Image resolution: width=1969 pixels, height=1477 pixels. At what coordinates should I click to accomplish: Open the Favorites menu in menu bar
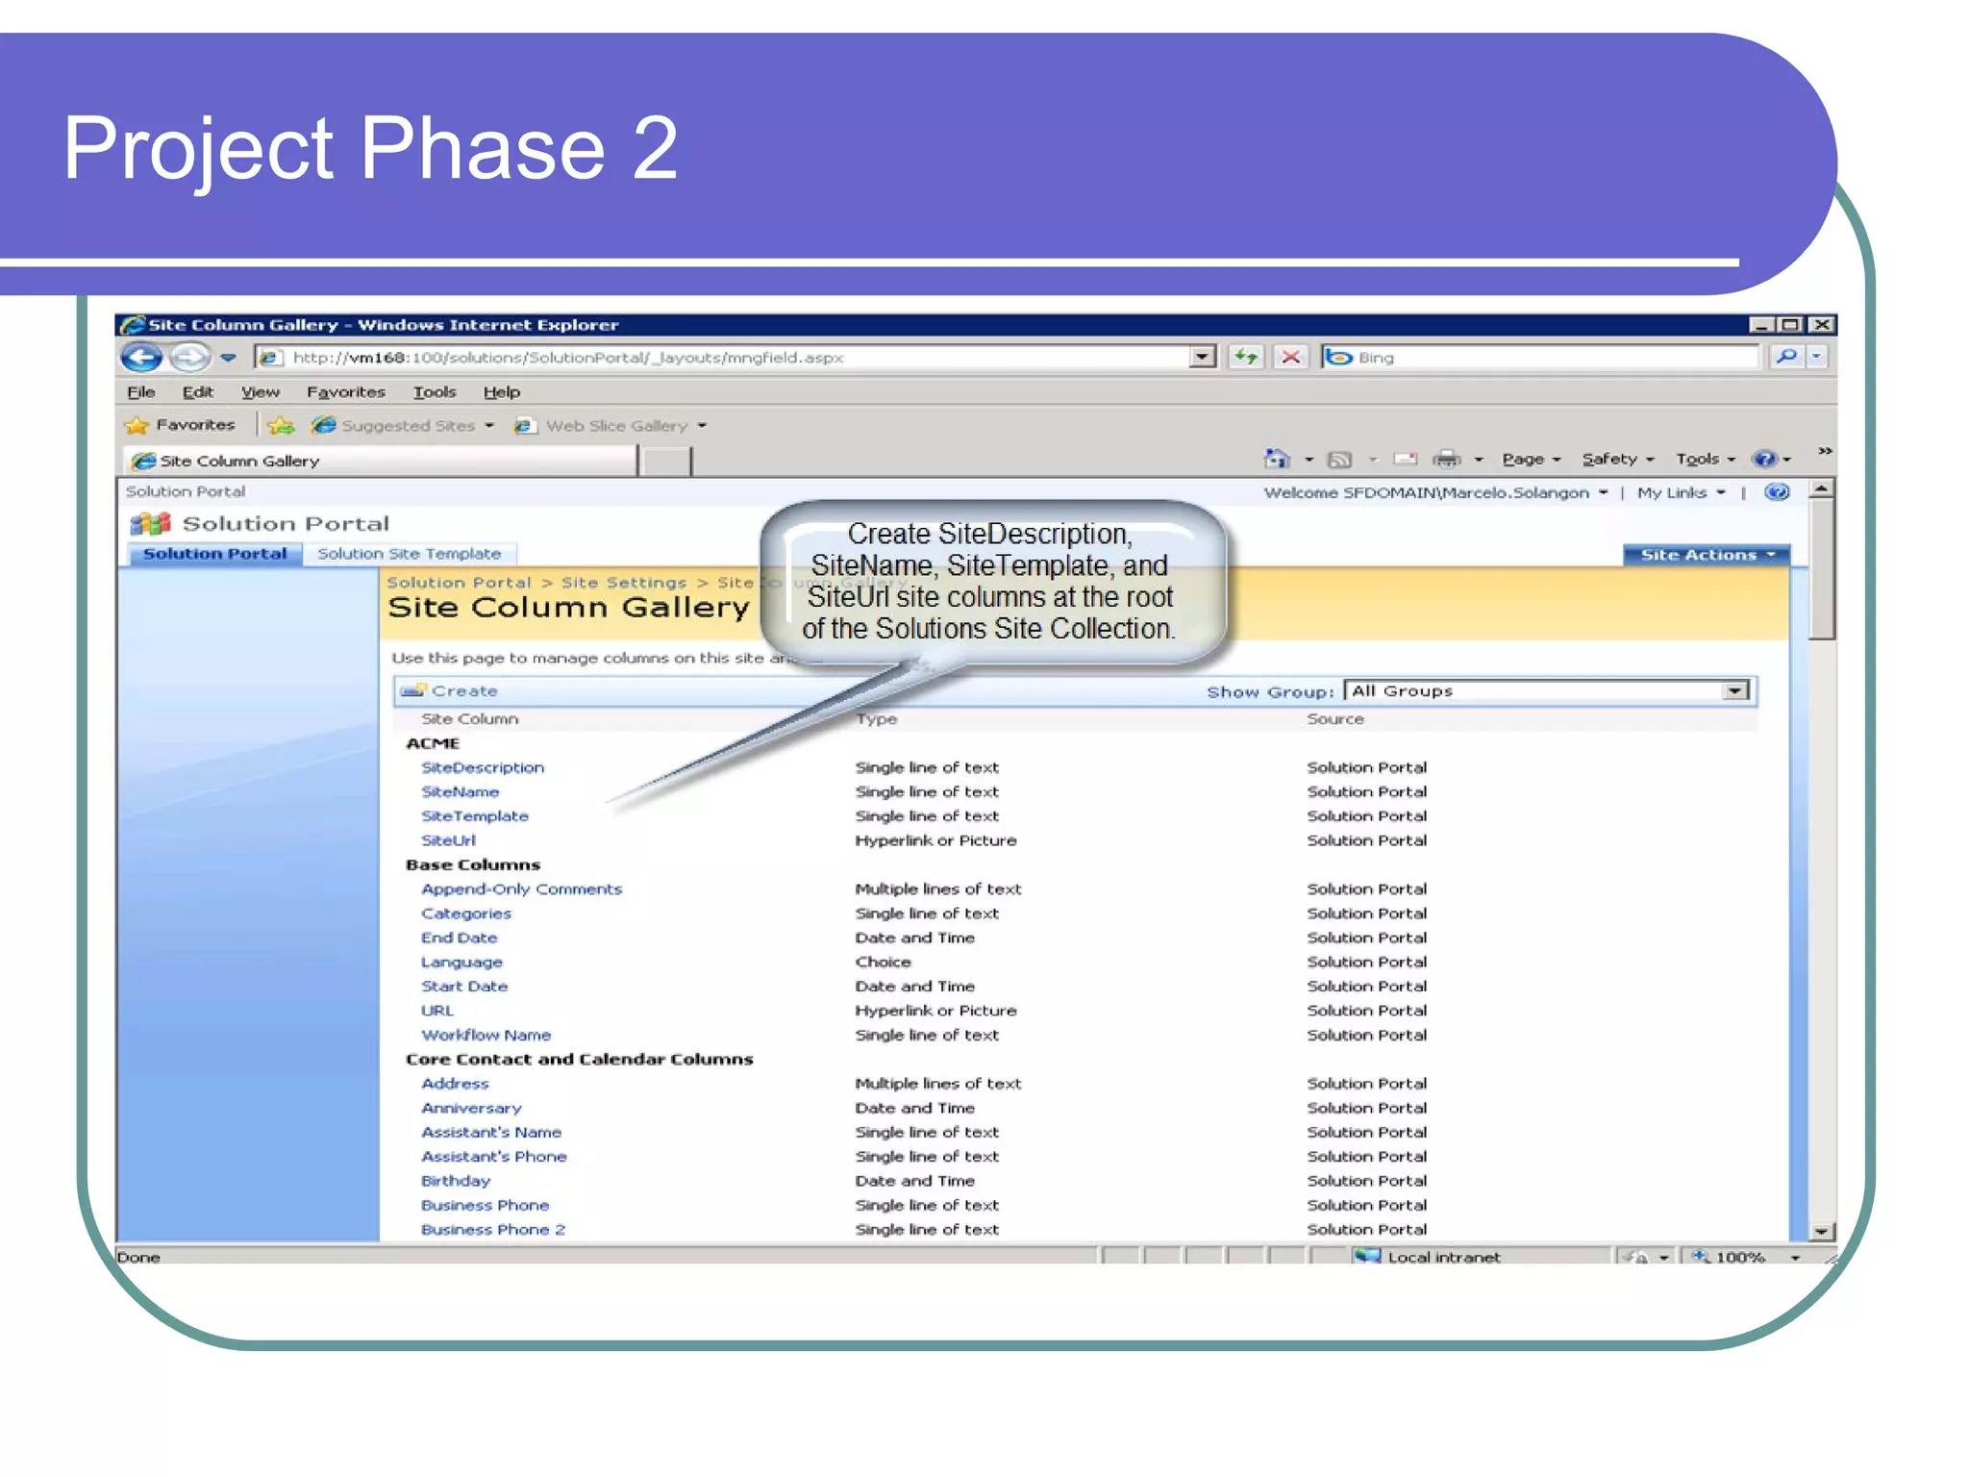click(345, 392)
